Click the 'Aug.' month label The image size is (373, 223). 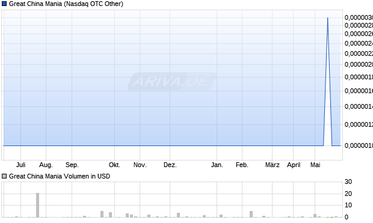46,165
